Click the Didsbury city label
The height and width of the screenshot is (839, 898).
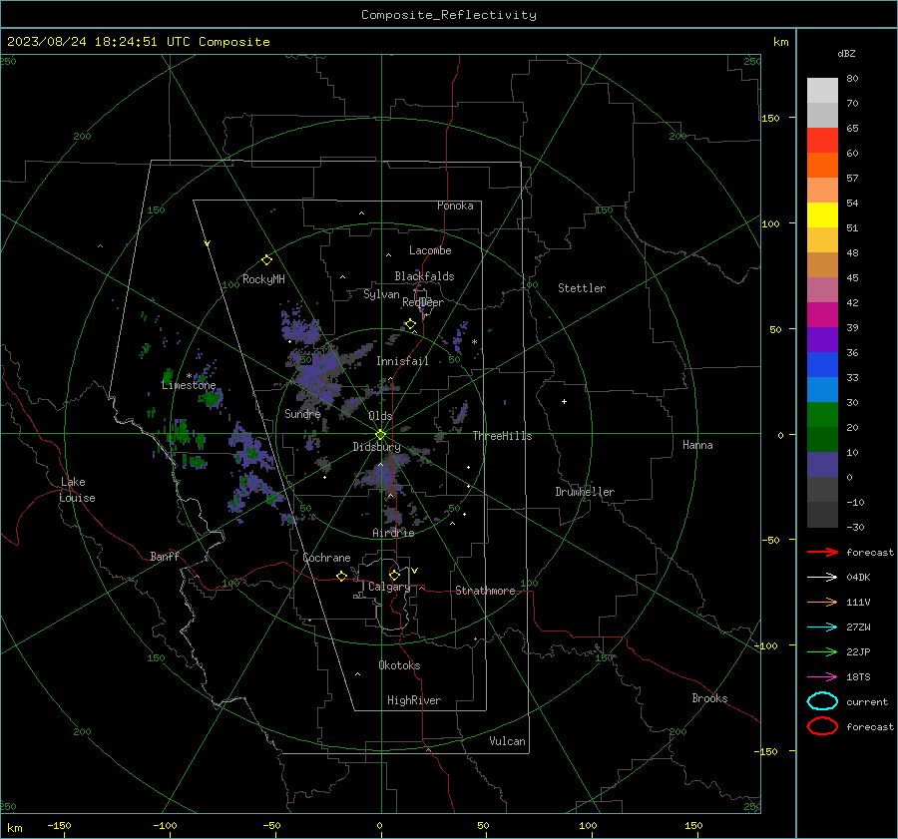(x=376, y=447)
